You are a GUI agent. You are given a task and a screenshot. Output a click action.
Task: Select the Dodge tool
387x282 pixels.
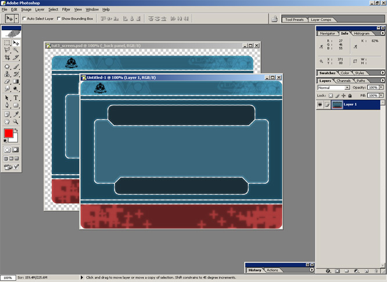tap(16, 89)
